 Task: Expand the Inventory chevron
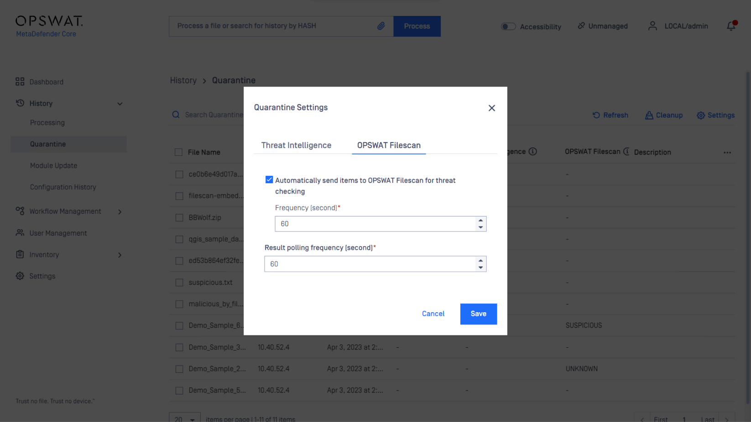[120, 255]
